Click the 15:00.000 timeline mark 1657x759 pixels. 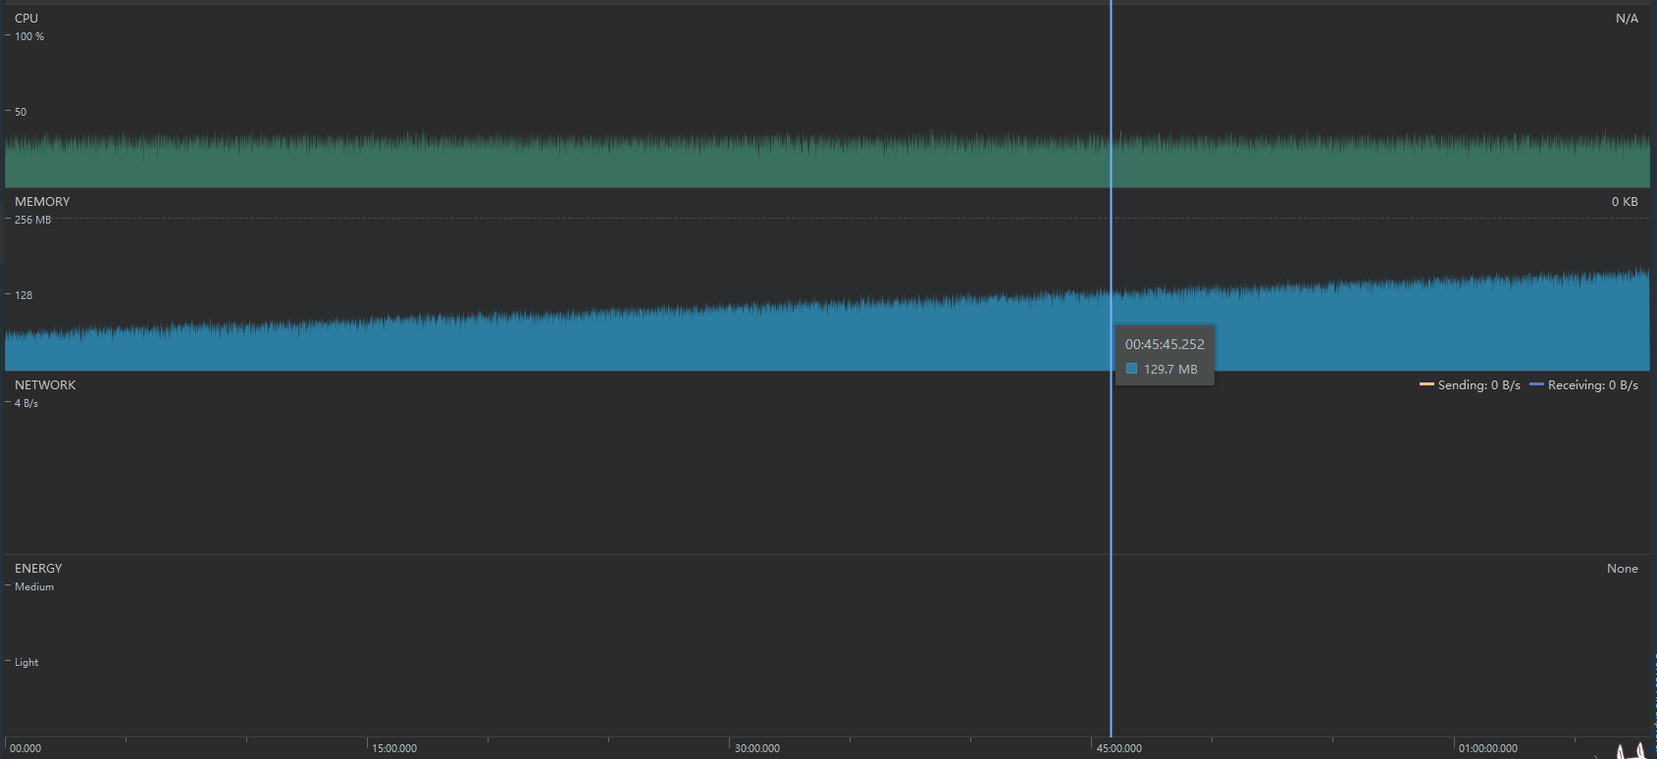coord(394,748)
